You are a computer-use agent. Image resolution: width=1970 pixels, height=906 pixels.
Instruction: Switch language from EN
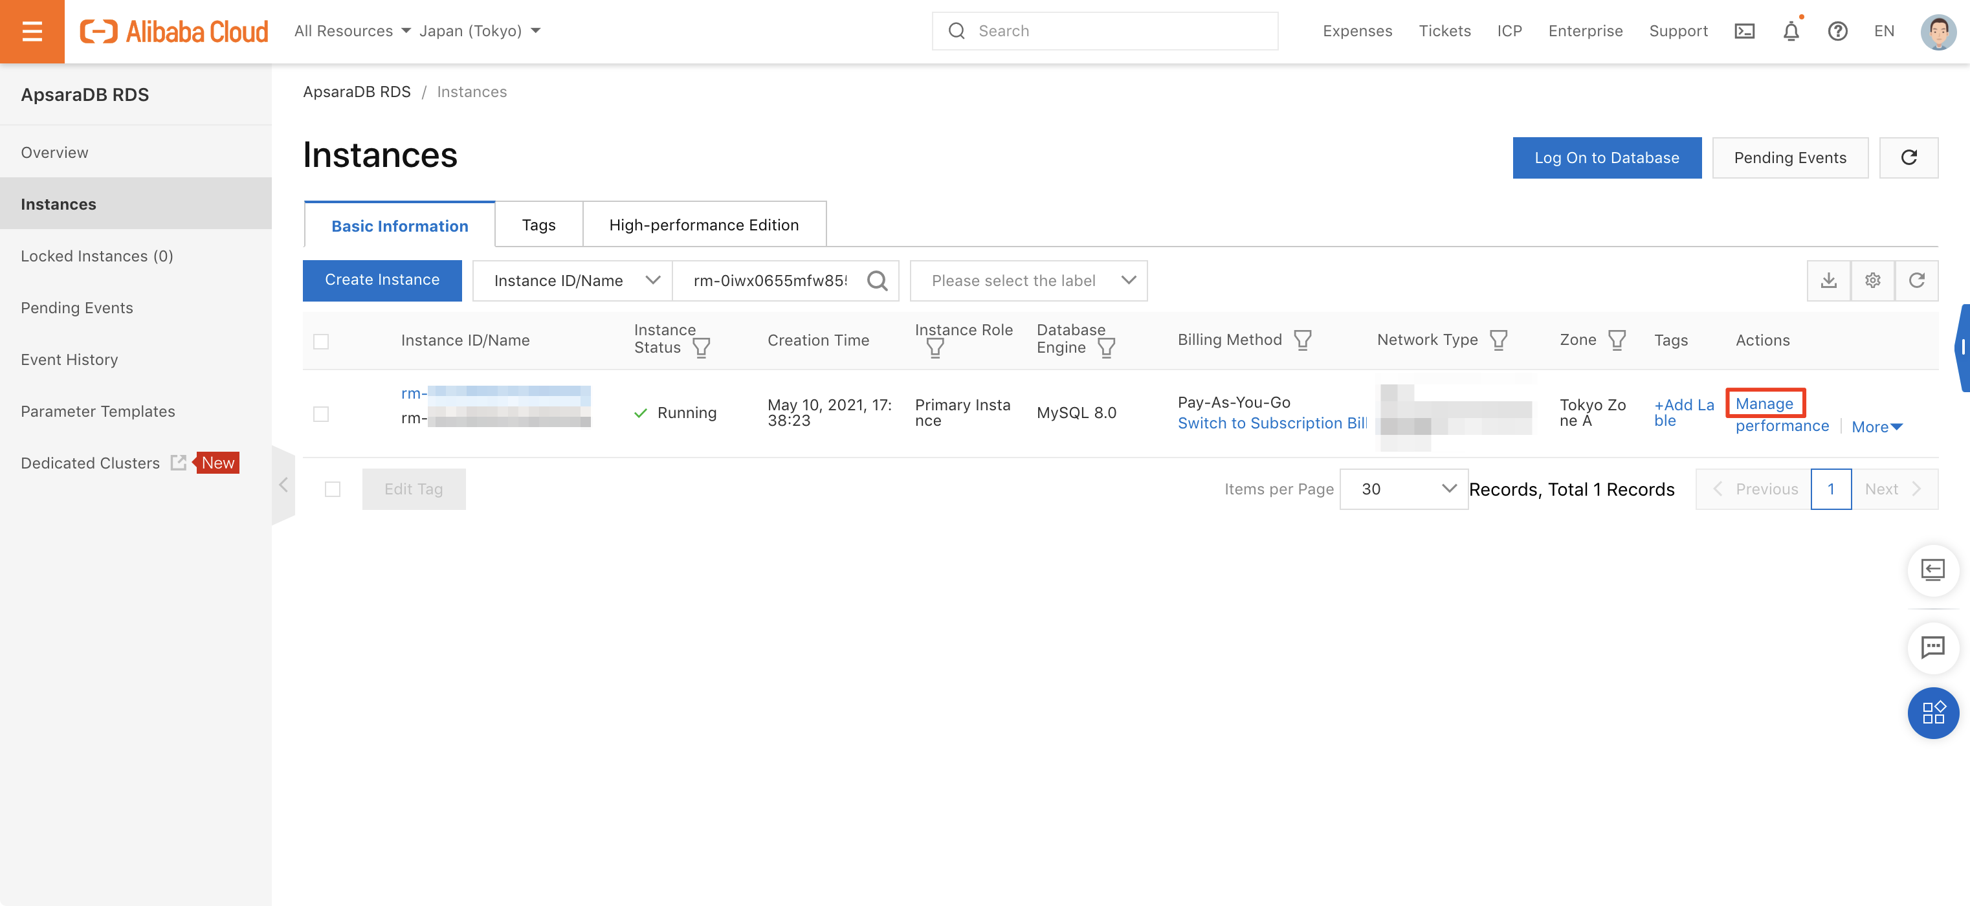tap(1883, 30)
